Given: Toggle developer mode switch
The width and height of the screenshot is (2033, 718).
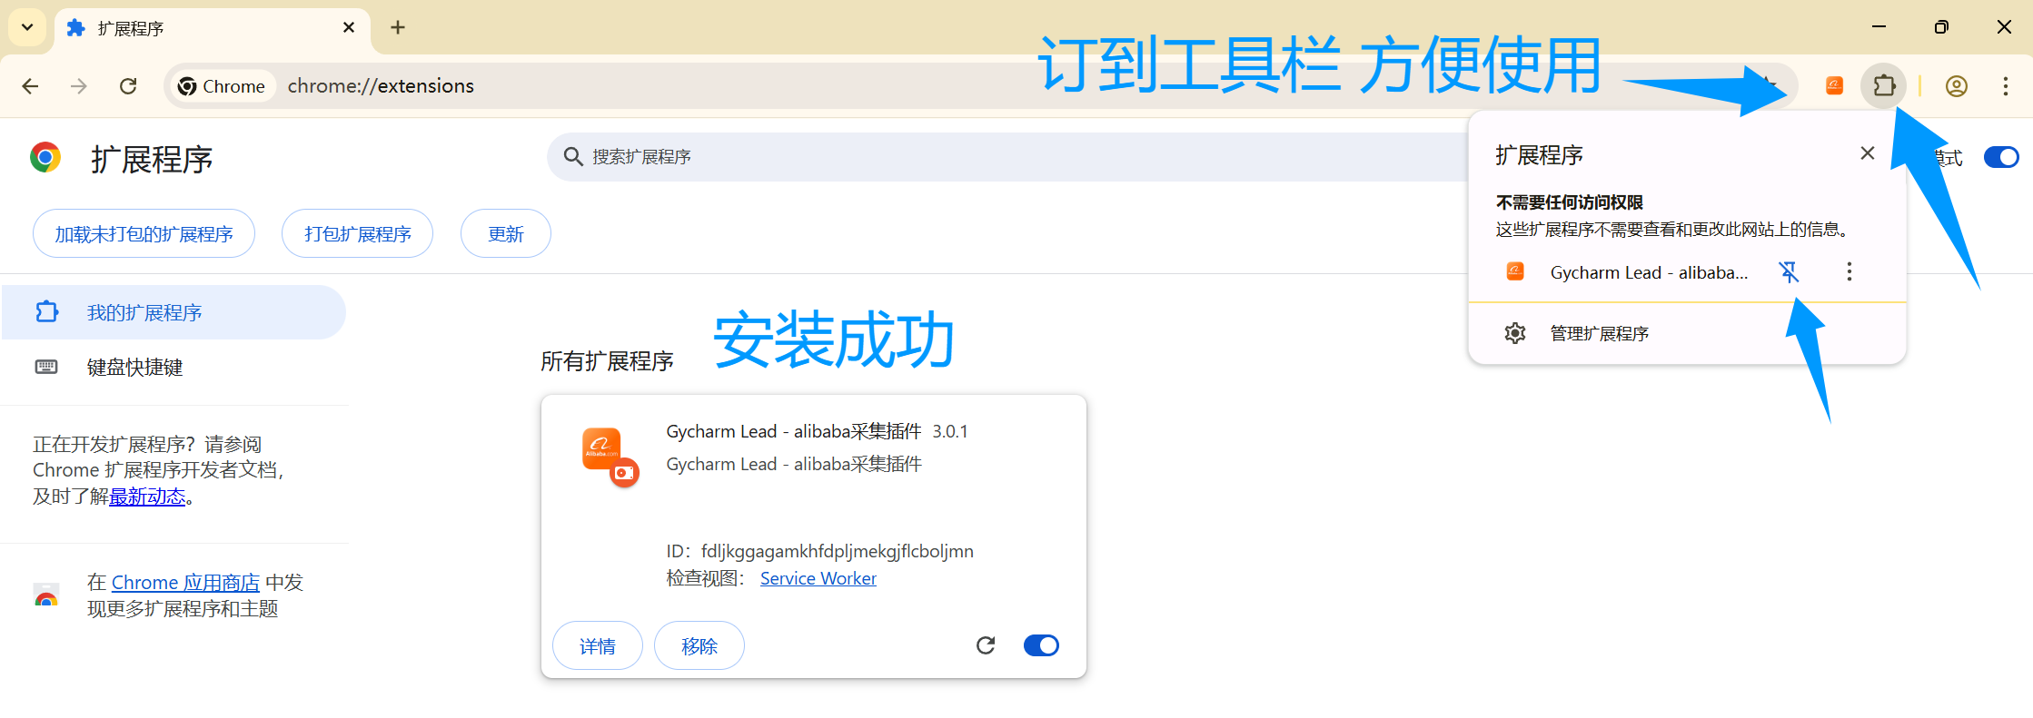Looking at the screenshot, I should pyautogui.click(x=2001, y=157).
